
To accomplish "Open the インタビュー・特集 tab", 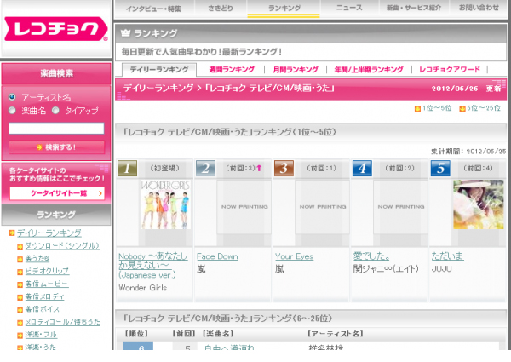I will tap(153, 9).
